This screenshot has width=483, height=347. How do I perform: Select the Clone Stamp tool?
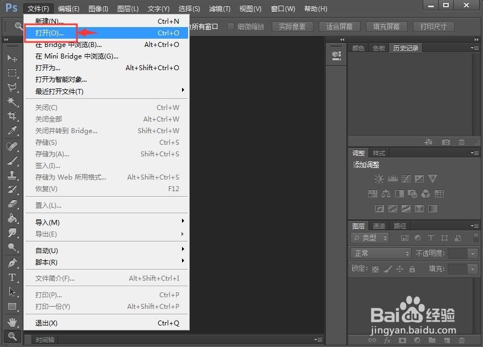pyautogui.click(x=12, y=175)
